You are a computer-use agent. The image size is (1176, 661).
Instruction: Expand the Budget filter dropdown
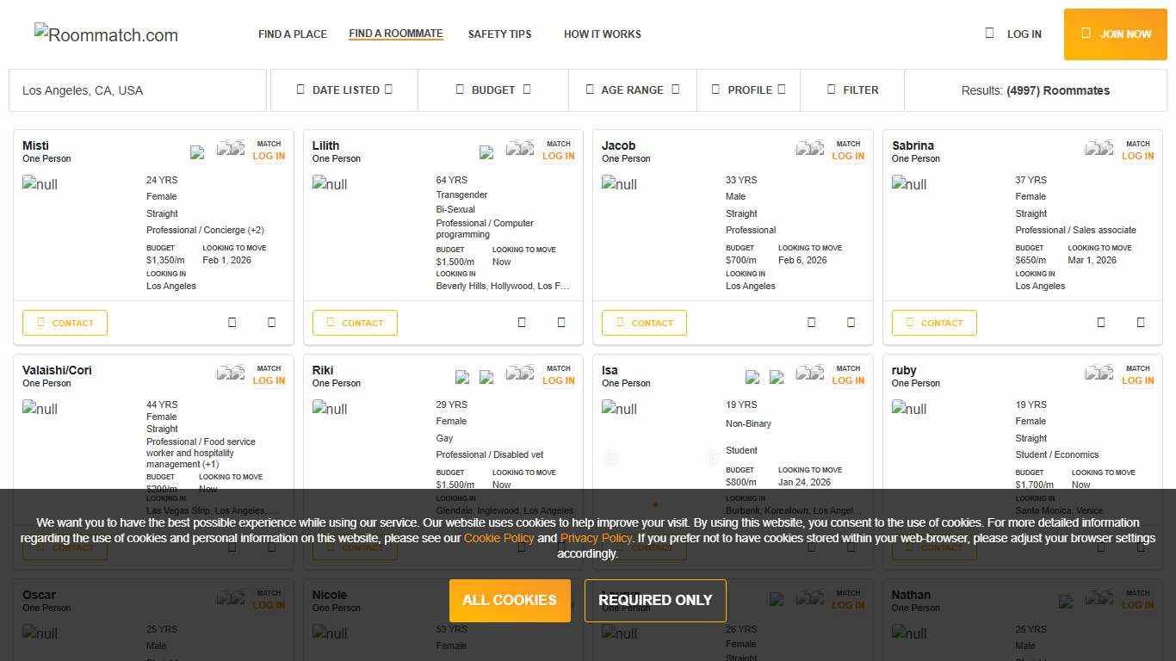click(x=492, y=90)
